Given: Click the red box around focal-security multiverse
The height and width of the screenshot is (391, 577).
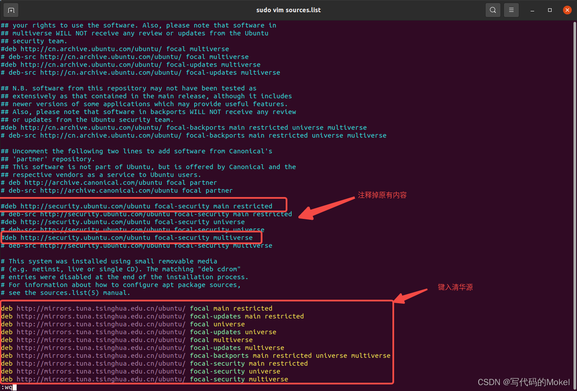Looking at the screenshot, I should (131, 237).
